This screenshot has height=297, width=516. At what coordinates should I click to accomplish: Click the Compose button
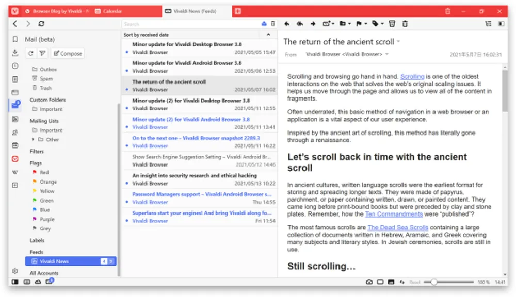[67, 53]
